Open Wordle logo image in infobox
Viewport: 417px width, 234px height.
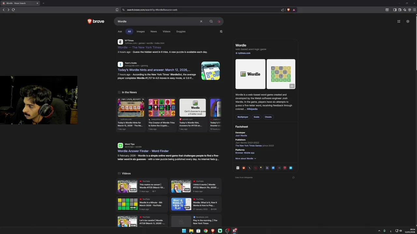click(x=251, y=74)
